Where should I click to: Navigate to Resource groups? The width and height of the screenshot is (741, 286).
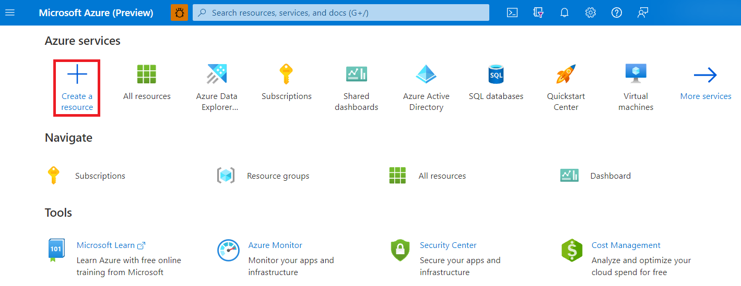(278, 176)
